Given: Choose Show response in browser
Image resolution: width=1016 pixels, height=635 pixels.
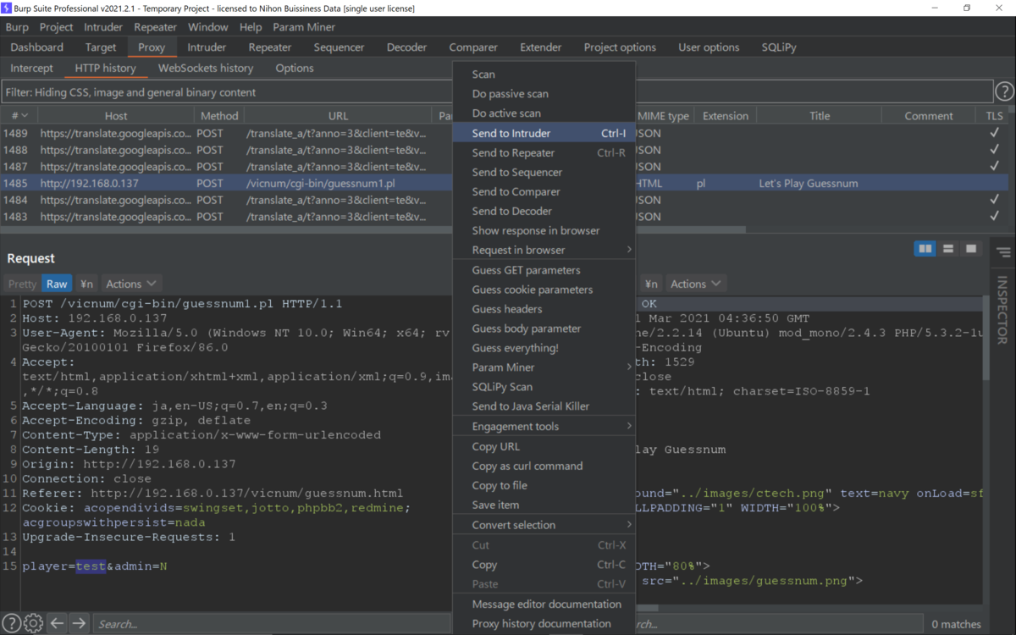Looking at the screenshot, I should (x=544, y=230).
